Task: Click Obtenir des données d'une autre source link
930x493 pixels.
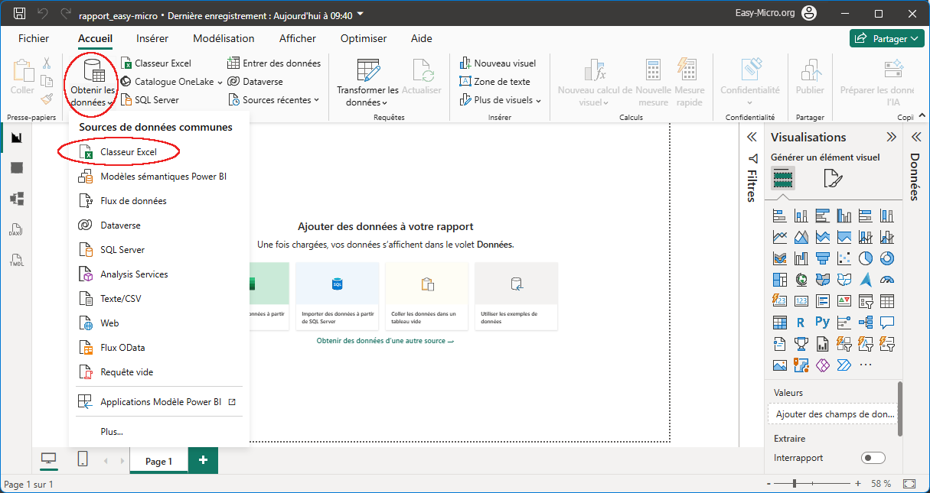Action: 385,341
